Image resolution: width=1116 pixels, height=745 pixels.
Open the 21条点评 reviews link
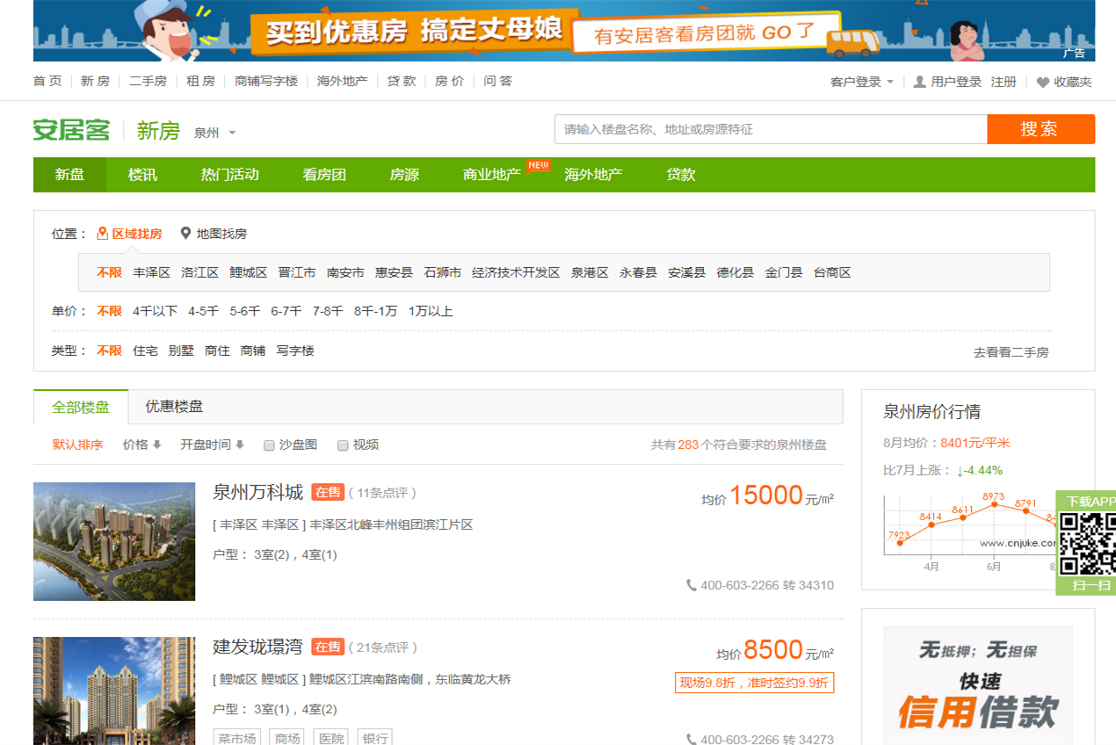pos(382,647)
